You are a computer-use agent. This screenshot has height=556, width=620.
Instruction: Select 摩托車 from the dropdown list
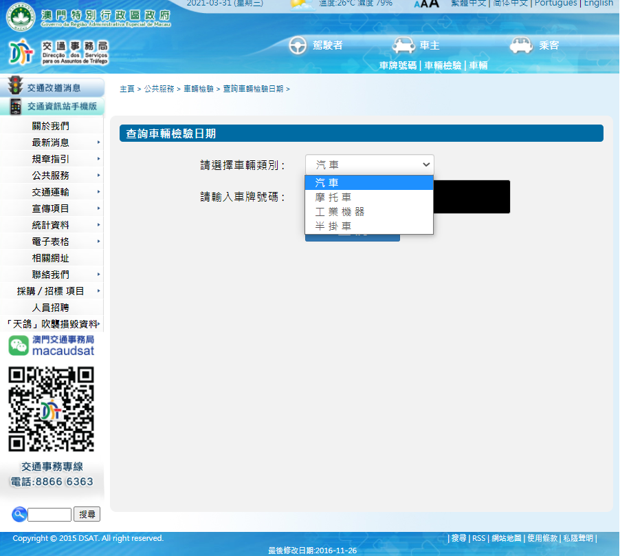[x=333, y=197]
